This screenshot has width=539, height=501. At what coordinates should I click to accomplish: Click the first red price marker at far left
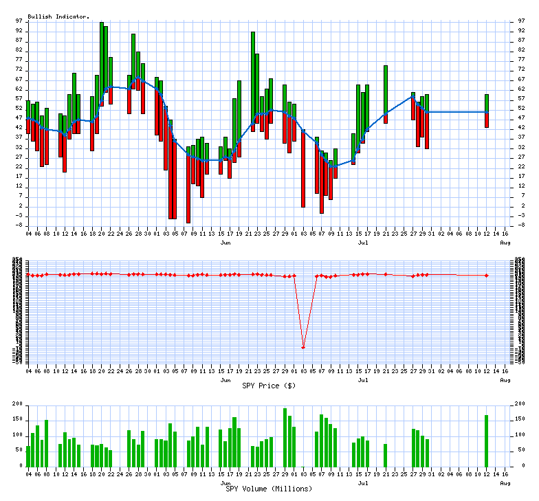click(28, 275)
